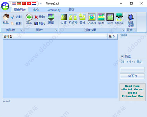Switch language with the Chinese flag
147x117 pixels.
pyautogui.click(x=24, y=4)
